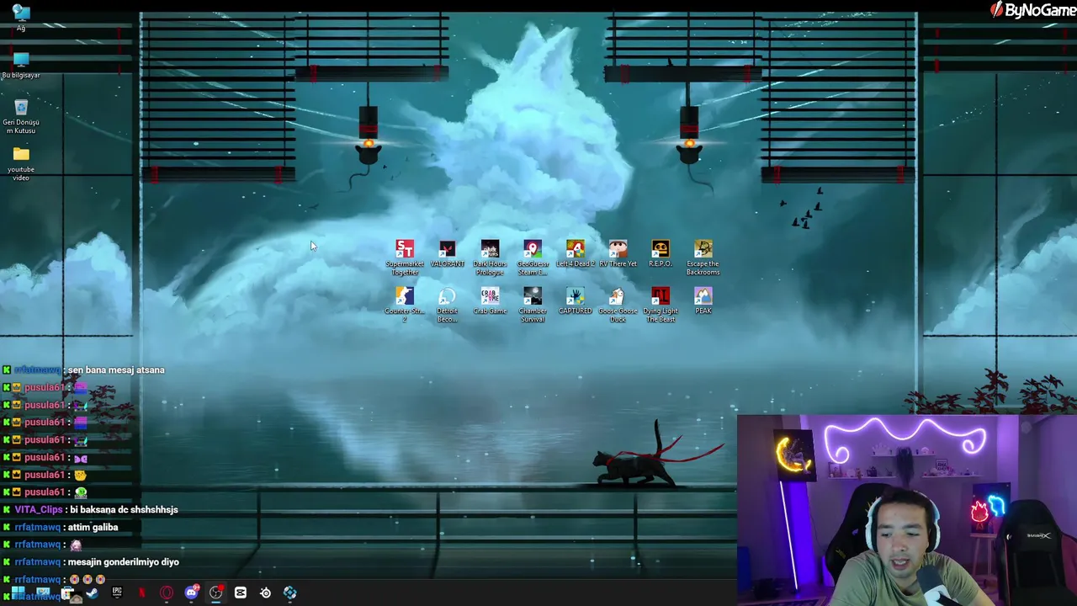Select the GeoGuessr Steam Edition shortcut
The image size is (1077, 606).
[x=533, y=258]
